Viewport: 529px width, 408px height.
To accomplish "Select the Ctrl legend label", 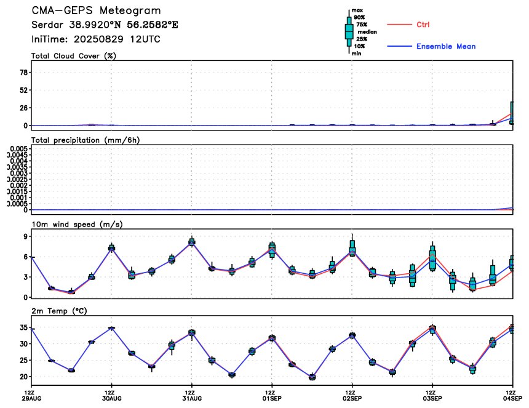I will click(x=423, y=25).
